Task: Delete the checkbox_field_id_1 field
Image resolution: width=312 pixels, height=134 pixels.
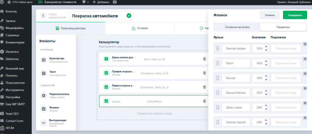Action: 204,73
